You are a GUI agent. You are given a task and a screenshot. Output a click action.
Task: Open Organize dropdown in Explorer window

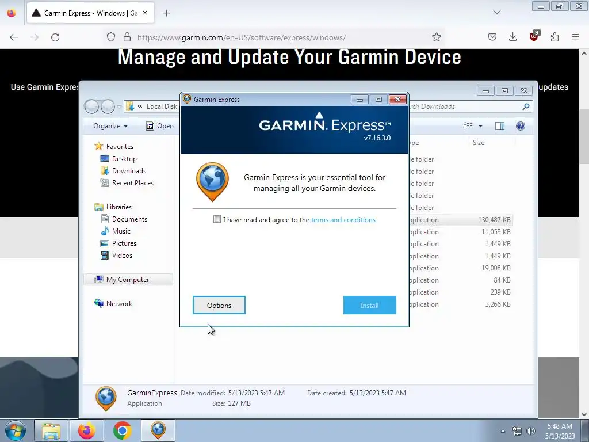[110, 126]
